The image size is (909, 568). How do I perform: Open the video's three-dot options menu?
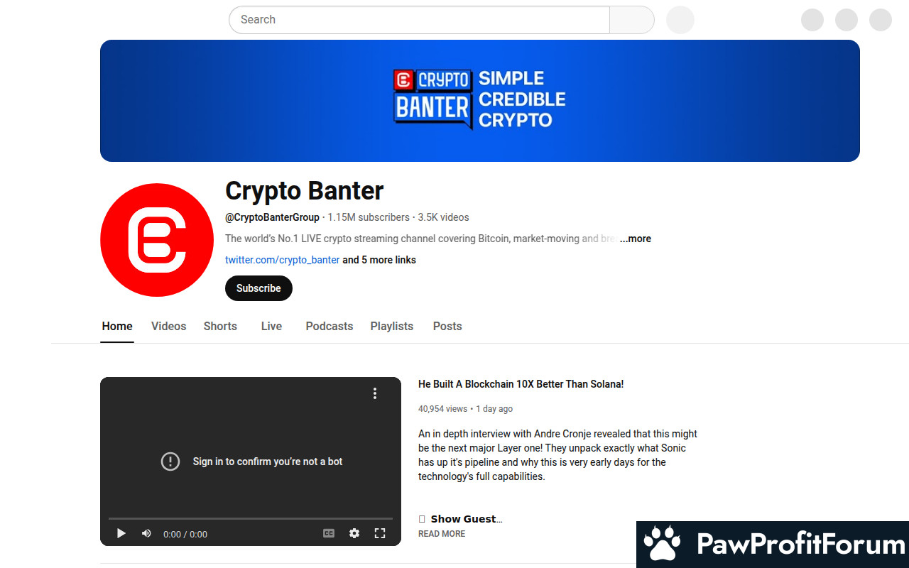pyautogui.click(x=375, y=393)
